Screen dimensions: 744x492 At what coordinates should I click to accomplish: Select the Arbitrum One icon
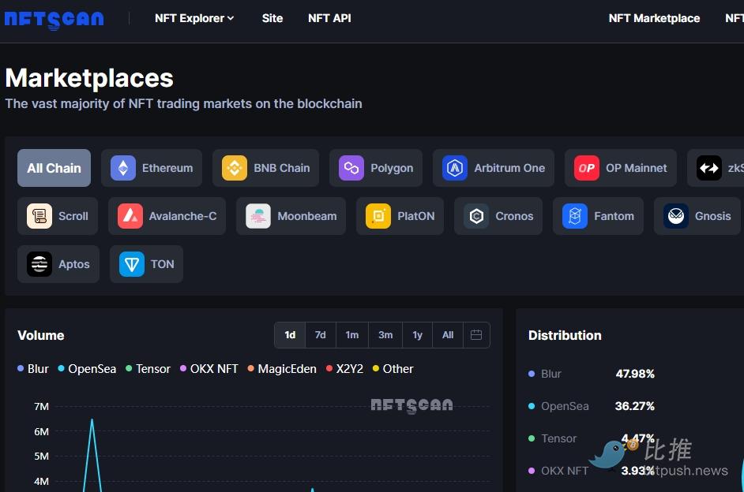[455, 168]
